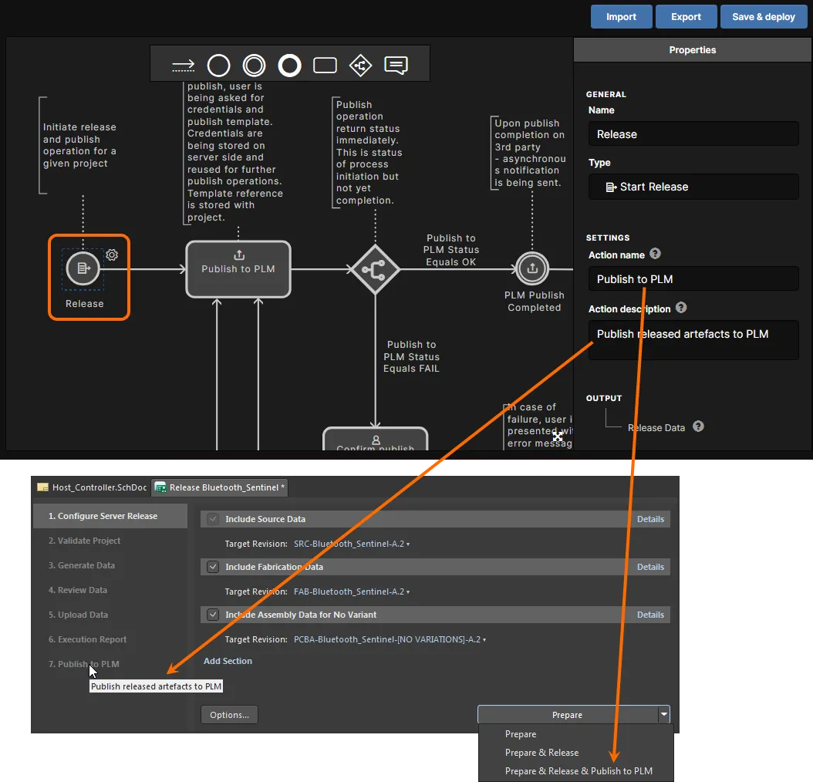This screenshot has width=813, height=782.
Task: Select Prepare & Release & Publish to PLM
Action: pyautogui.click(x=578, y=770)
